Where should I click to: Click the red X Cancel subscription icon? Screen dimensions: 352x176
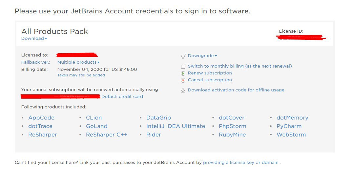tap(183, 80)
